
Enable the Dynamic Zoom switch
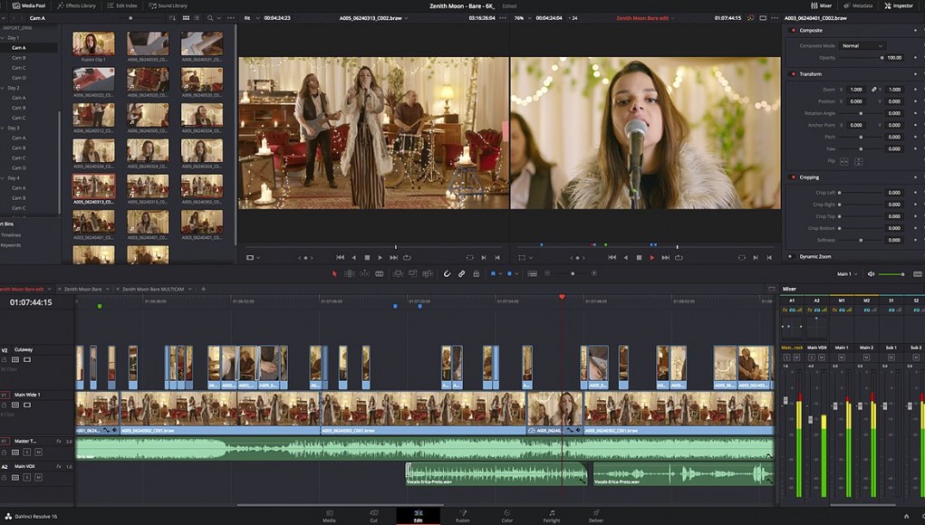click(791, 257)
